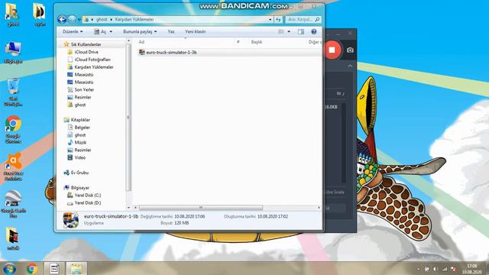Click the search box in Explorer
The width and height of the screenshot is (489, 275).
click(303, 20)
